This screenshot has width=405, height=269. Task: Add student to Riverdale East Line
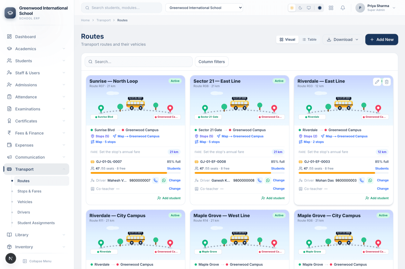377,198
